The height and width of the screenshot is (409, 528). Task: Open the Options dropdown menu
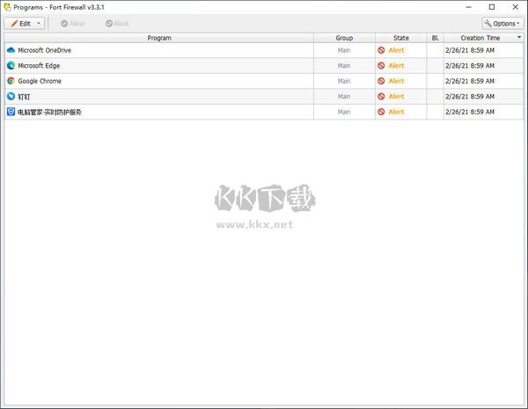click(x=502, y=24)
